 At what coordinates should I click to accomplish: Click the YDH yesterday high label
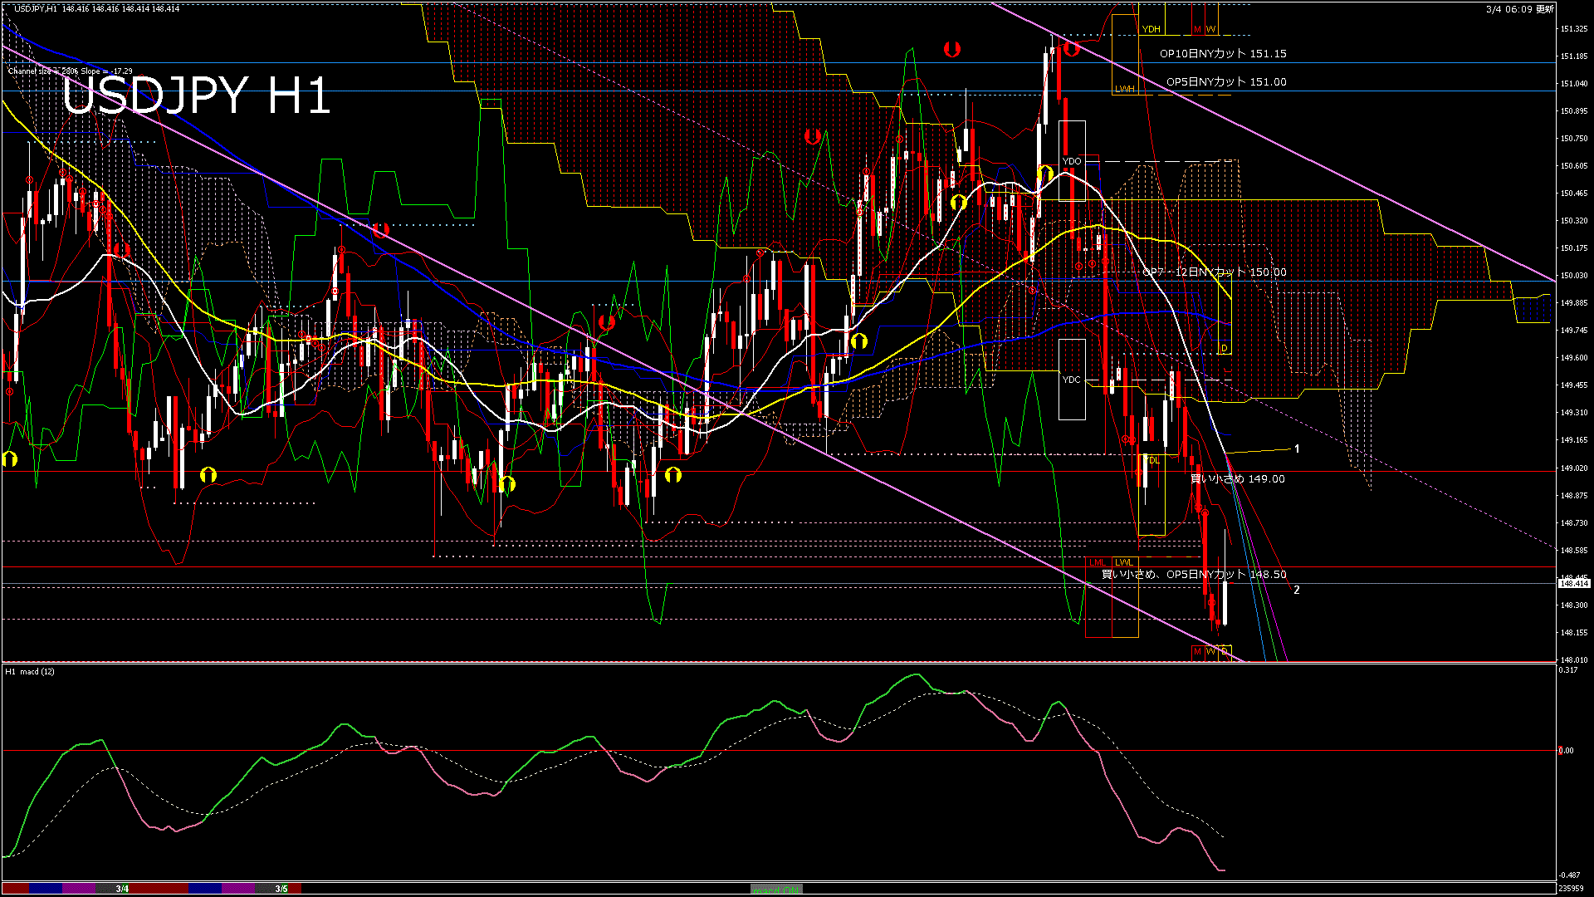click(x=1151, y=29)
